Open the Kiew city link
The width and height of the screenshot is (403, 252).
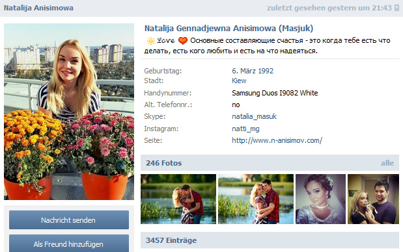pyautogui.click(x=239, y=81)
